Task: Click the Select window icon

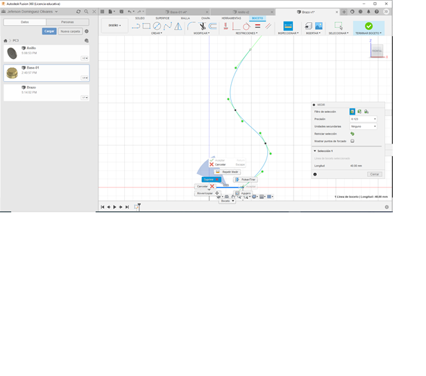Action: coord(339,26)
